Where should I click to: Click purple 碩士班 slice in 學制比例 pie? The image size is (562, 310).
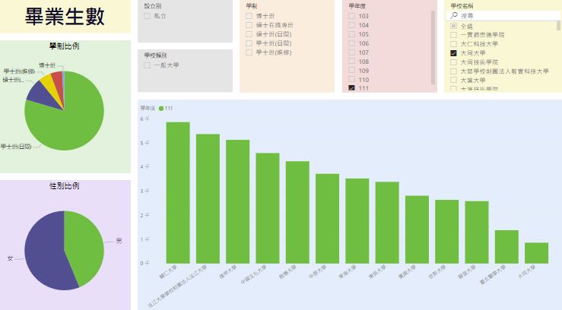[43, 96]
